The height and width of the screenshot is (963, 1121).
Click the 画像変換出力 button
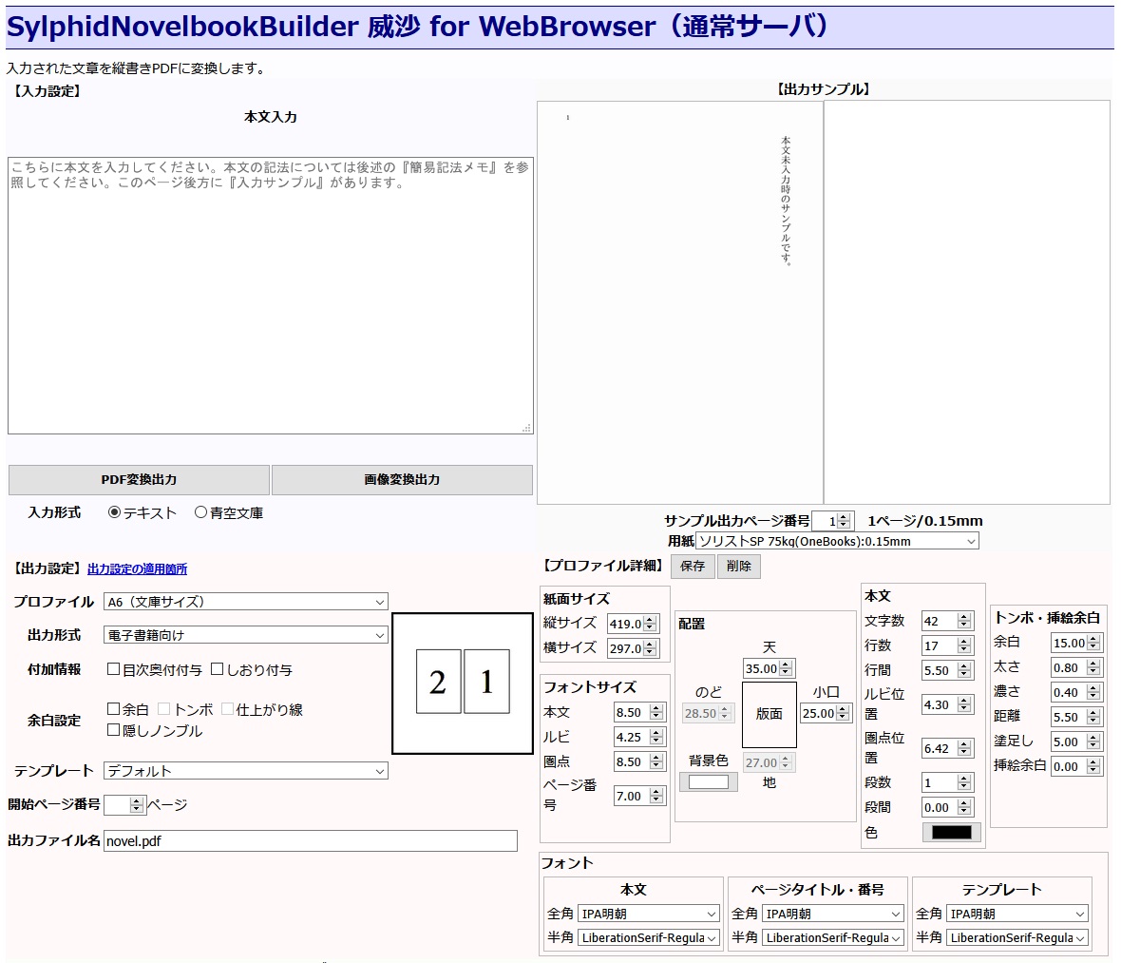(x=402, y=480)
